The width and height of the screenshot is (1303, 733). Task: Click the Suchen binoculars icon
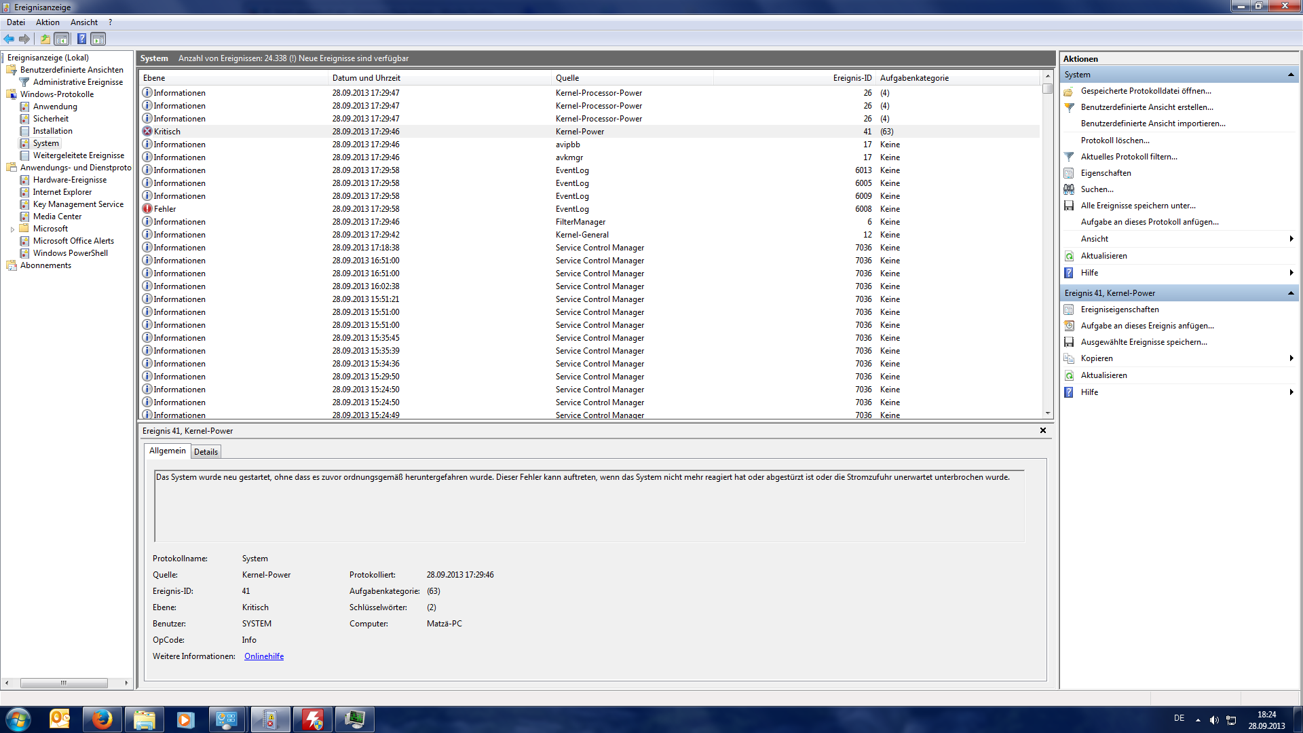[x=1069, y=189]
